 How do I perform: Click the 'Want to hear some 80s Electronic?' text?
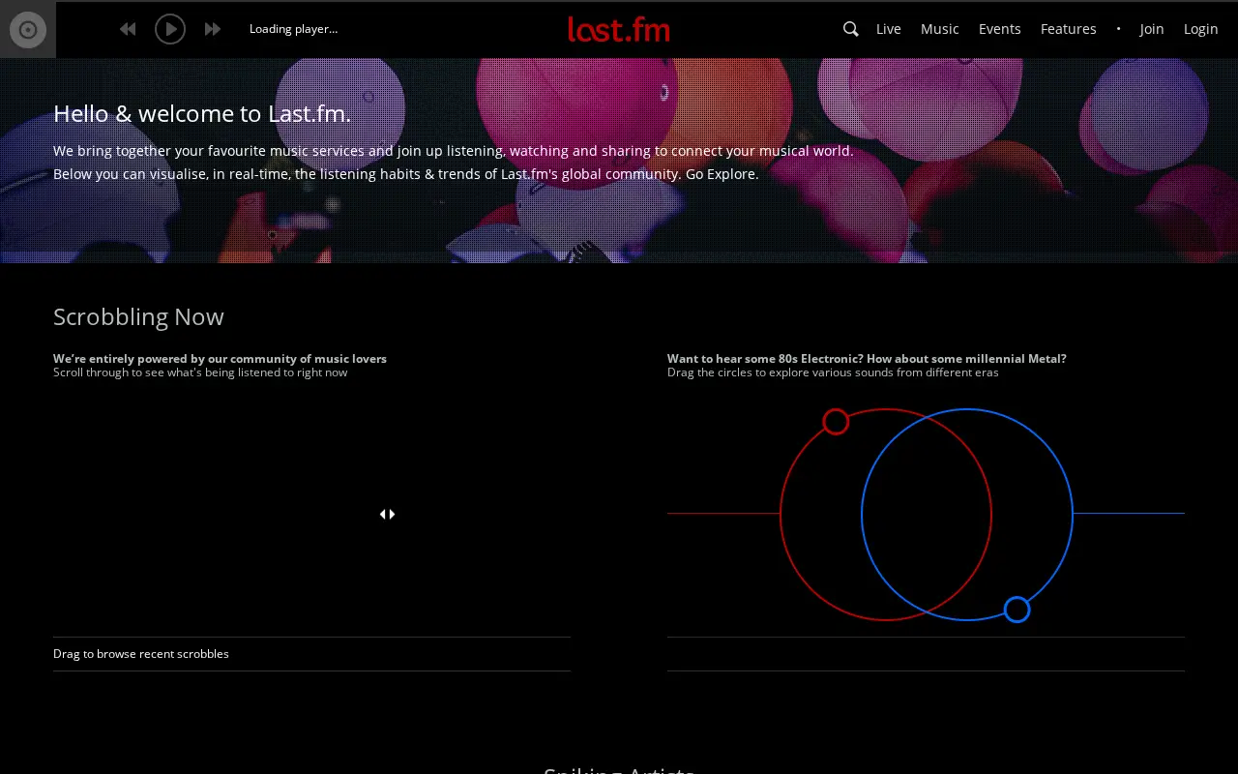coord(764,359)
